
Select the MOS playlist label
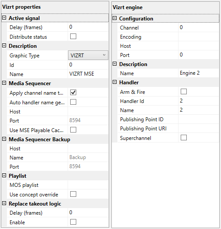[24, 185]
